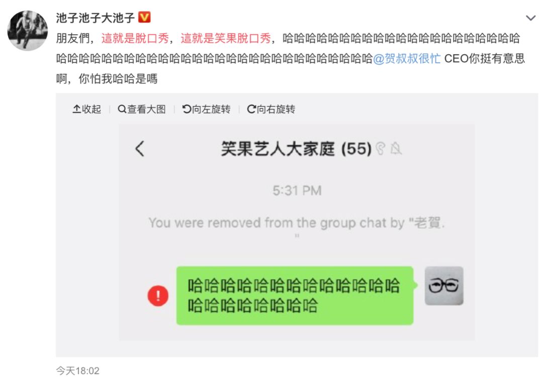Image resolution: width=543 pixels, height=377 pixels.
Task: Click the red failed-message exclamation icon
Action: pyautogui.click(x=158, y=296)
